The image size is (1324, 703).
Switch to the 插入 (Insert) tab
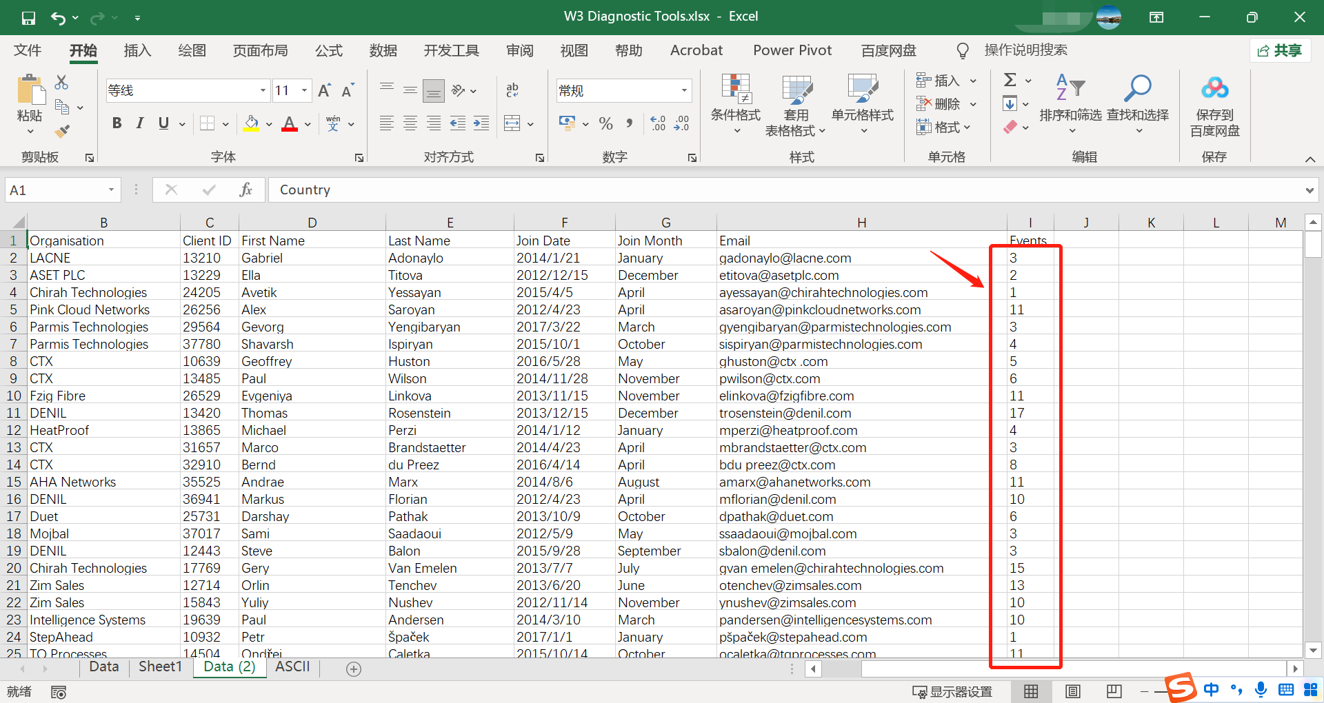tap(137, 50)
